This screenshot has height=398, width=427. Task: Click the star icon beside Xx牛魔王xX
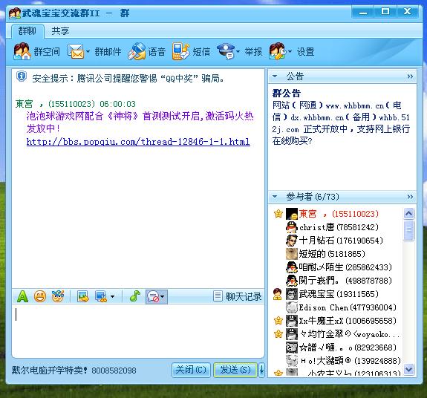(278, 321)
